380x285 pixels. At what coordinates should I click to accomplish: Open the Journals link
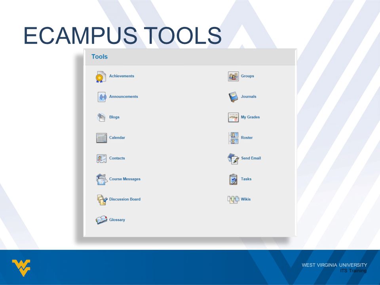249,97
